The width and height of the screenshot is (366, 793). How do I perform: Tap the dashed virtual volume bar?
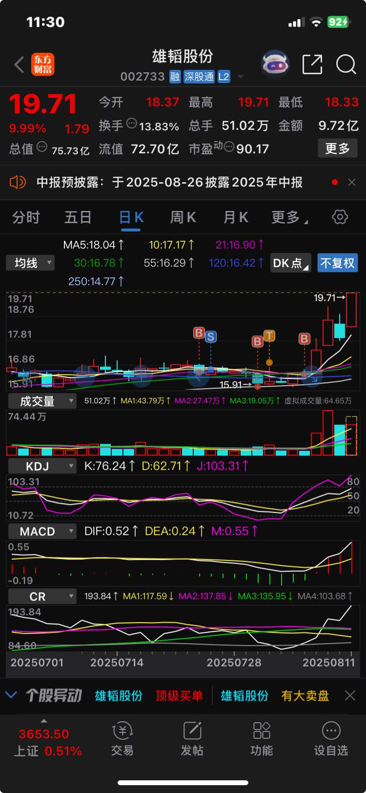[351, 436]
